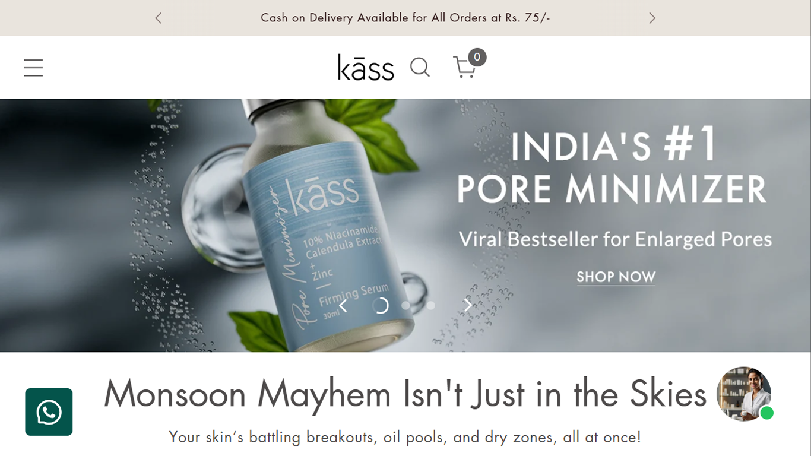Open the search magnifier icon

(x=420, y=68)
